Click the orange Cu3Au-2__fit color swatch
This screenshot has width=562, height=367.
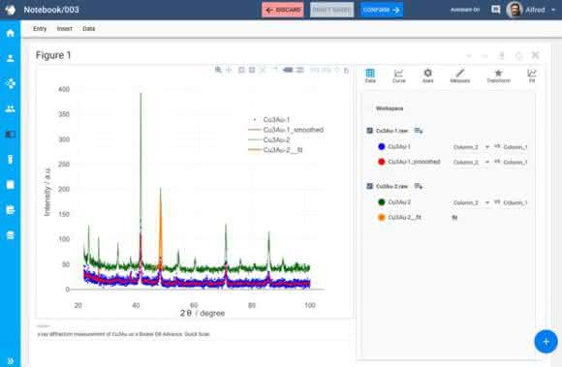tap(382, 217)
